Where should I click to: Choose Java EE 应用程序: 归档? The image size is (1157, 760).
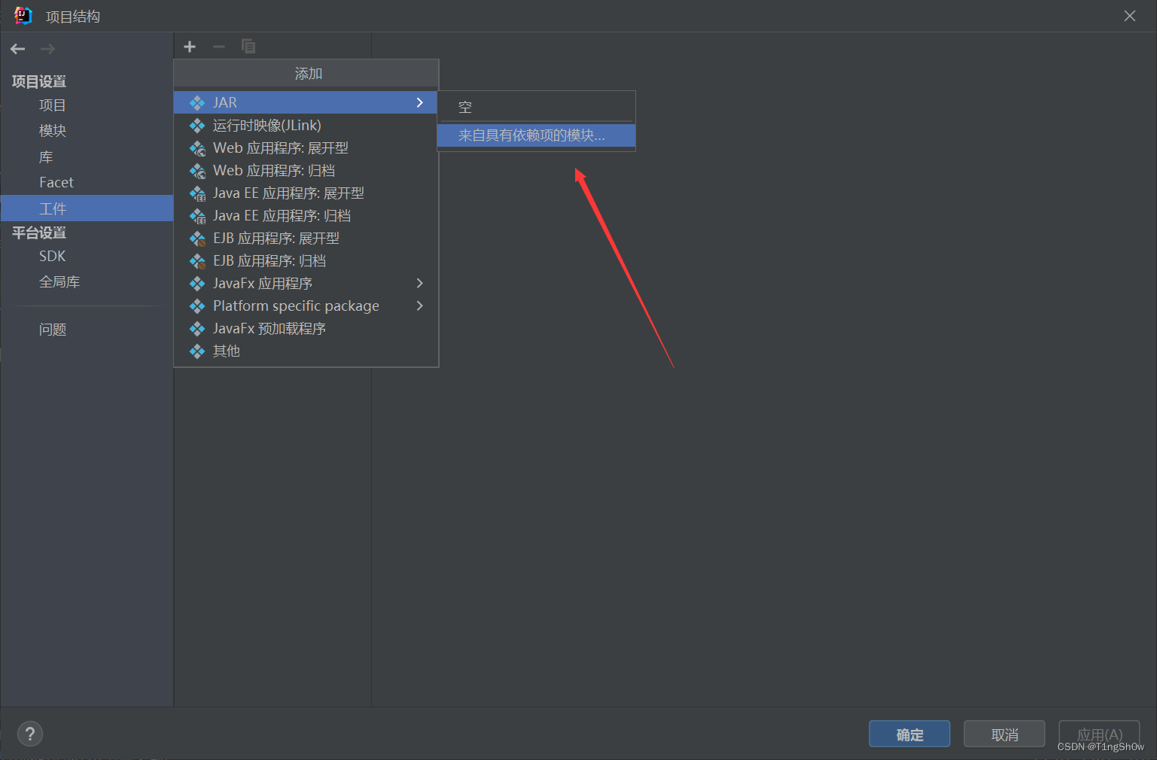pos(306,215)
